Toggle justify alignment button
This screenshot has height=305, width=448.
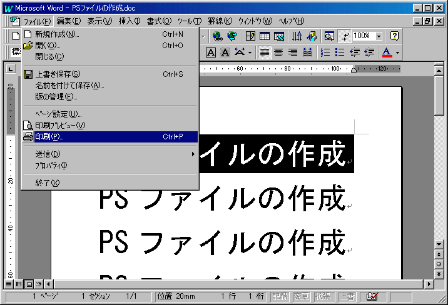[x=265, y=52]
